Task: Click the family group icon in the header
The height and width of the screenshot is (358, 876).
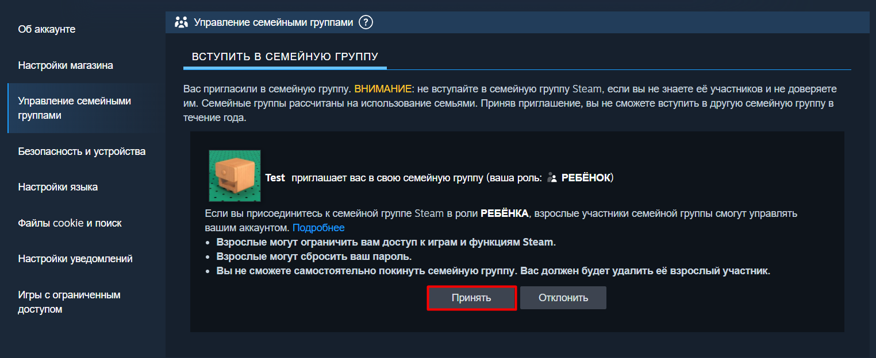Action: point(182,22)
